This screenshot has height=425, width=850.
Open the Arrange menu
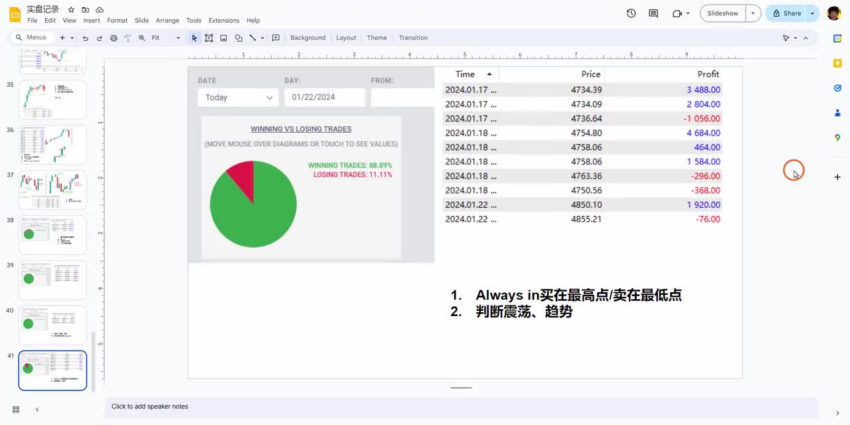167,21
